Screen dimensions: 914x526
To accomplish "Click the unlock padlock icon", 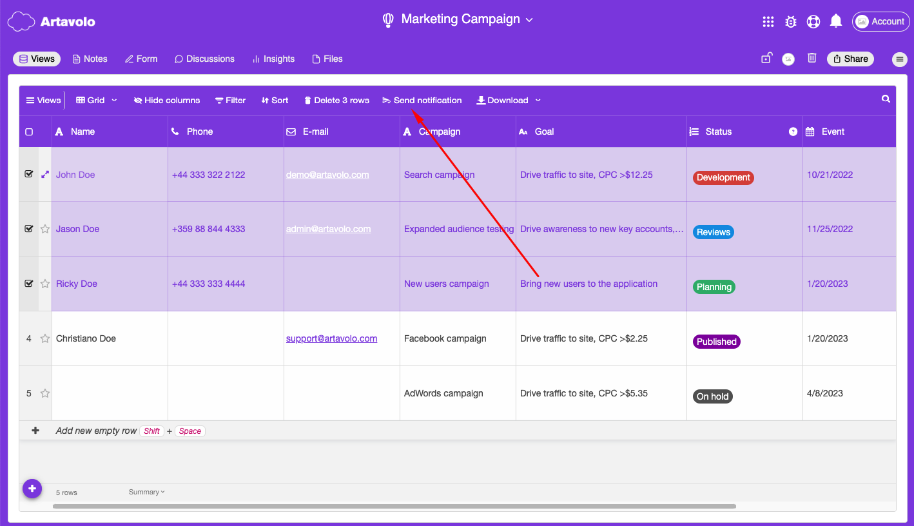I will [766, 58].
